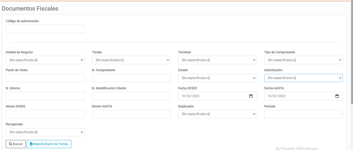Open the Tipo de Comprobante dropdown
Screen dimensions: 353x150
tap(303, 60)
